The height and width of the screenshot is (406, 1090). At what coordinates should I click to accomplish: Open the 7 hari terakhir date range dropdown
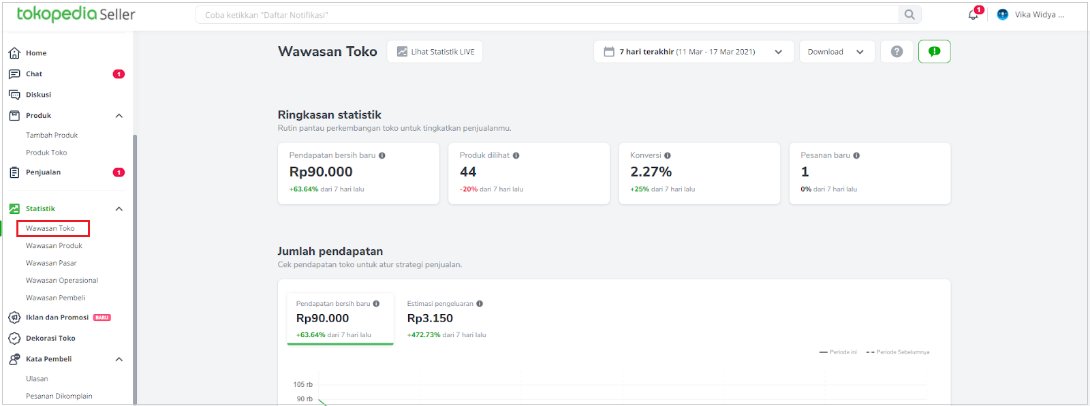[x=694, y=52]
